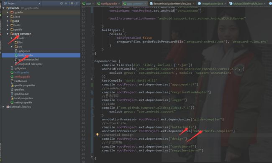Click the gradle.properties file icon
Screen dimensions: 272x163
point(12,85)
